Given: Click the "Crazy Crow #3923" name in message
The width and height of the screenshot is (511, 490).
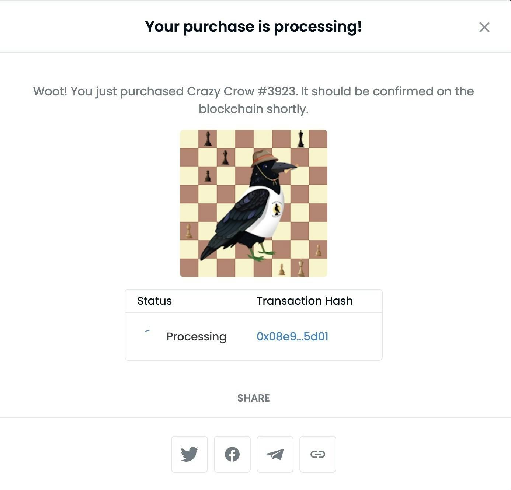Looking at the screenshot, I should (241, 91).
